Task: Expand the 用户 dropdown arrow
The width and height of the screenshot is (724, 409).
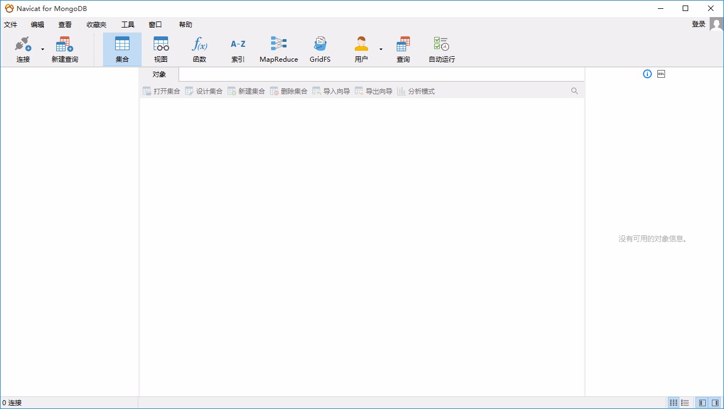Action: 381,50
